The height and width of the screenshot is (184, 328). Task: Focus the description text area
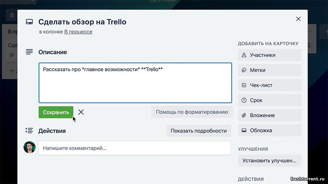[x=135, y=83]
